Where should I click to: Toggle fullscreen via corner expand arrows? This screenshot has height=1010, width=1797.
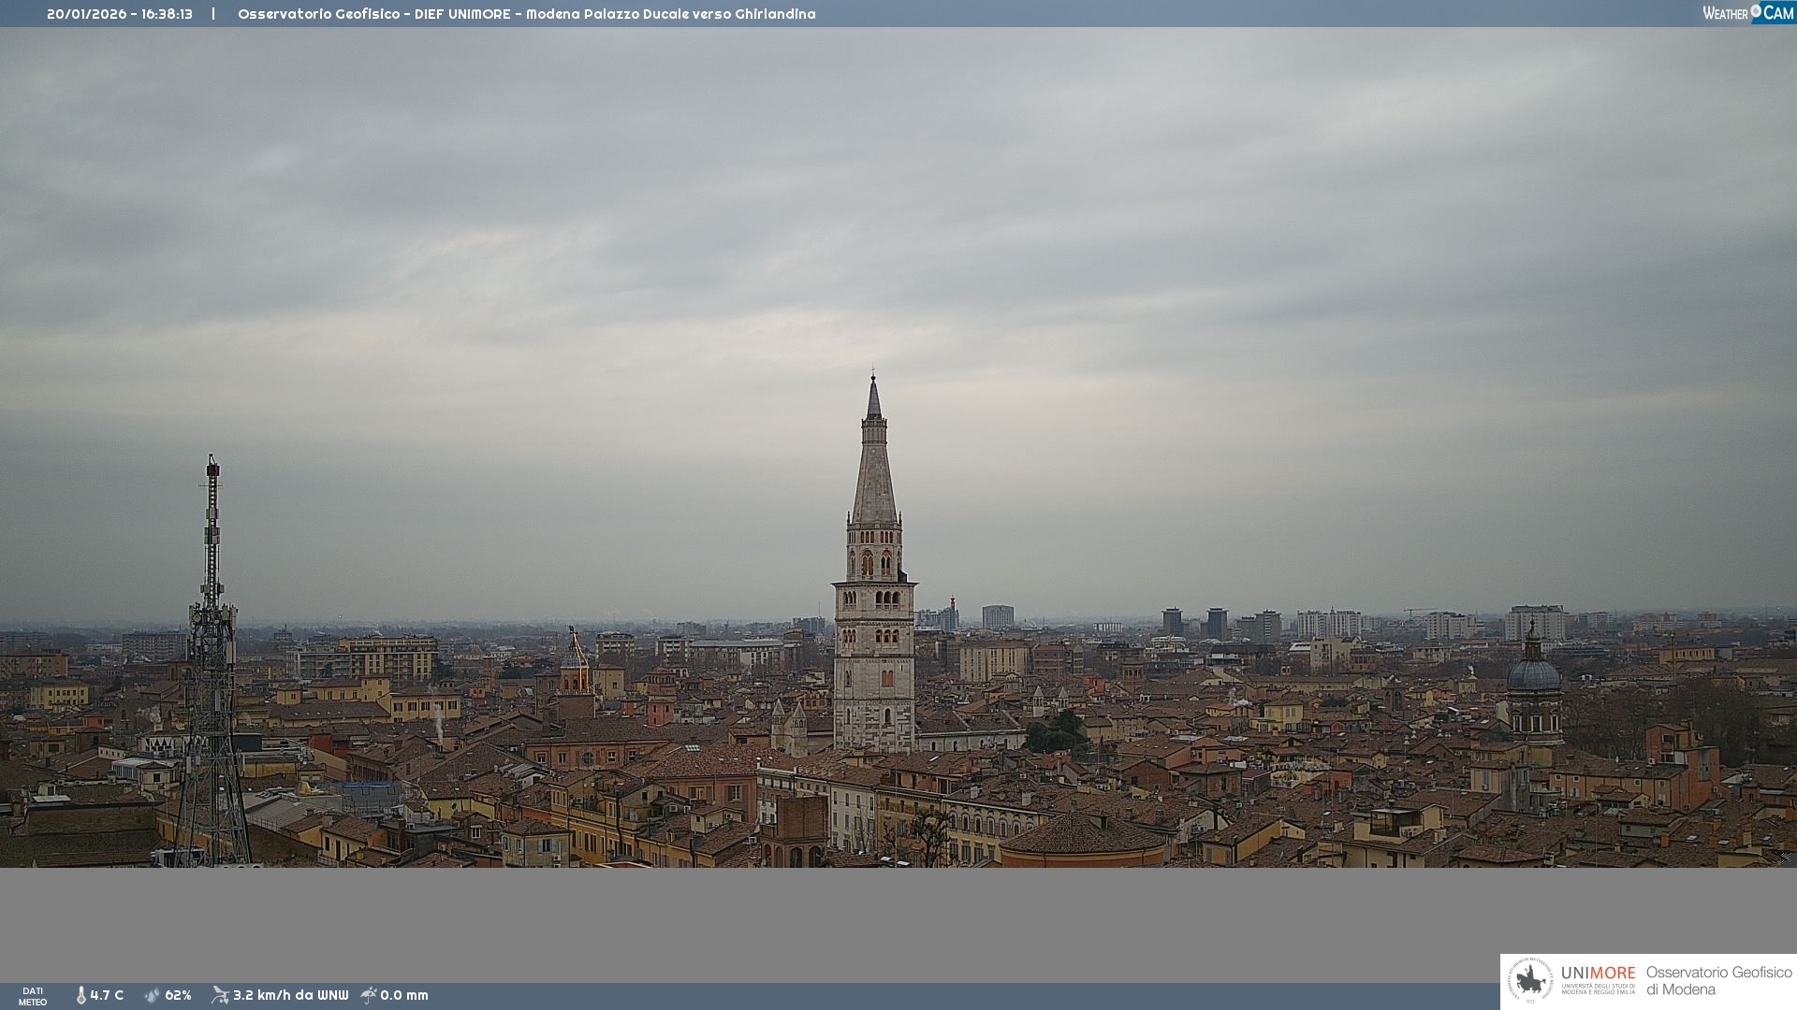1785,857
